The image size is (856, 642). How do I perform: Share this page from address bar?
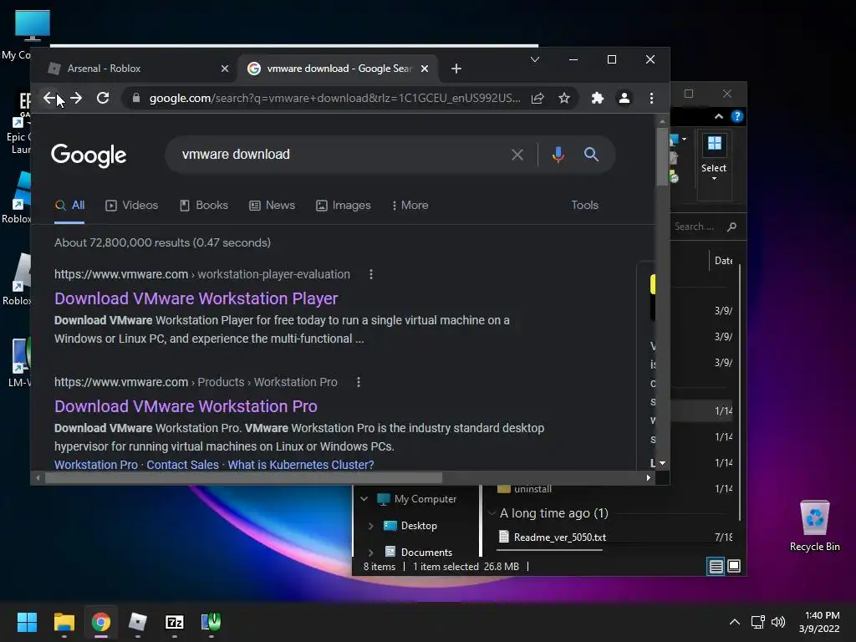pyautogui.click(x=538, y=98)
